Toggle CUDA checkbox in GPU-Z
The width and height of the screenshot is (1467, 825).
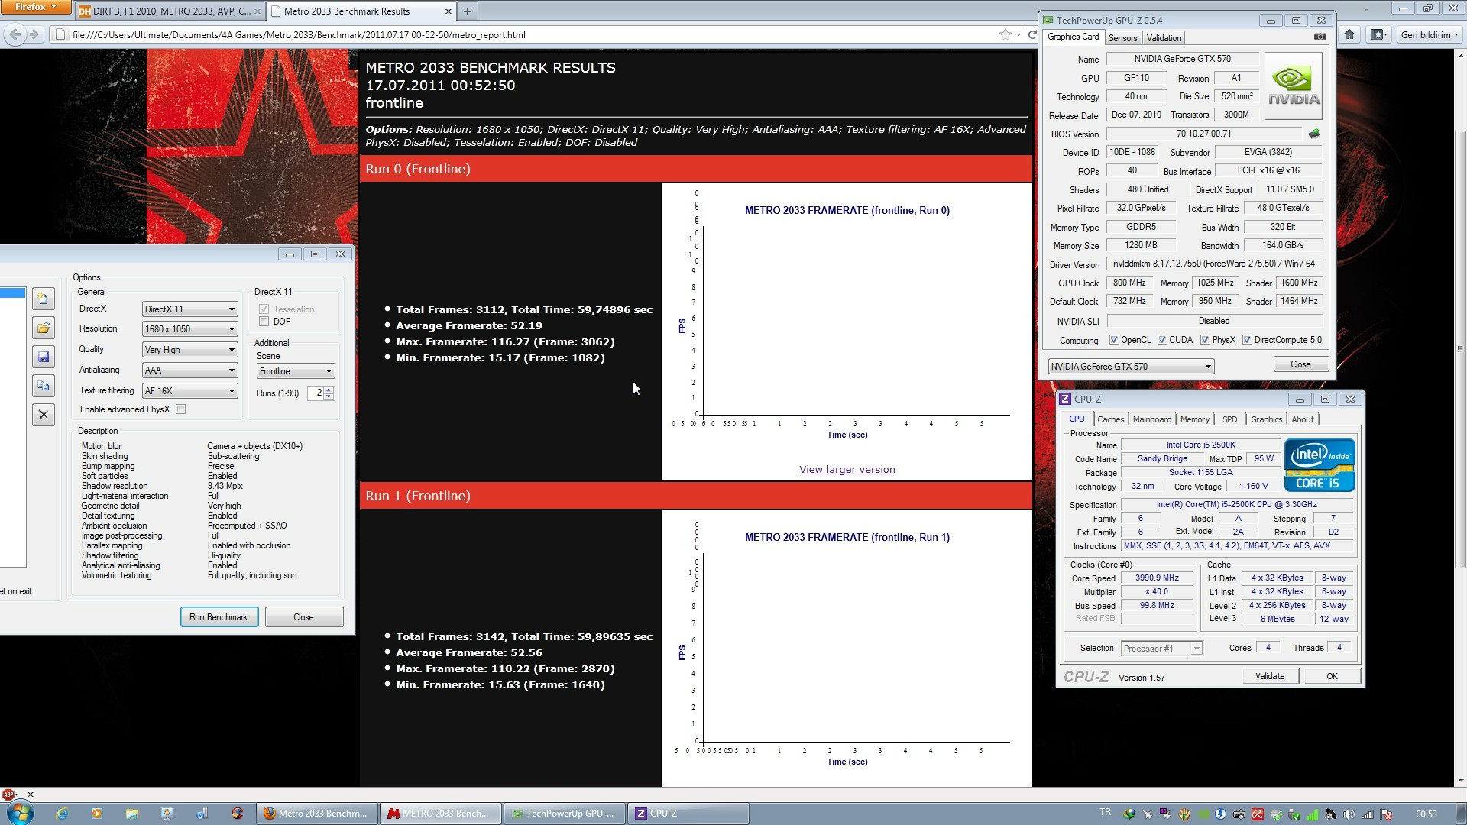1162,340
